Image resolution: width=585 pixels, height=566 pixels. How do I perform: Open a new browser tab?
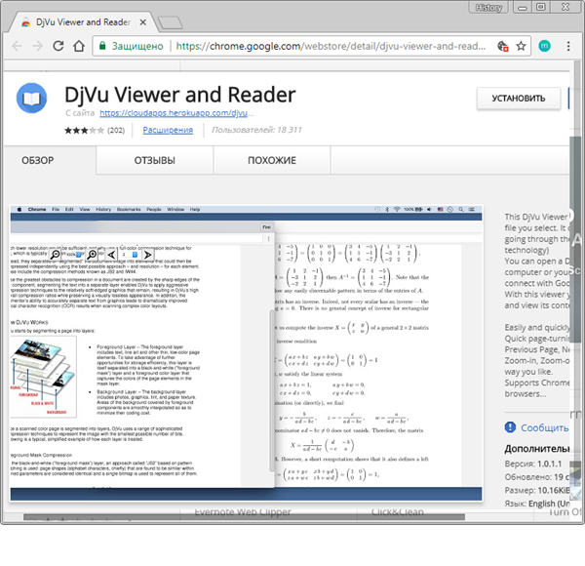pos(170,22)
